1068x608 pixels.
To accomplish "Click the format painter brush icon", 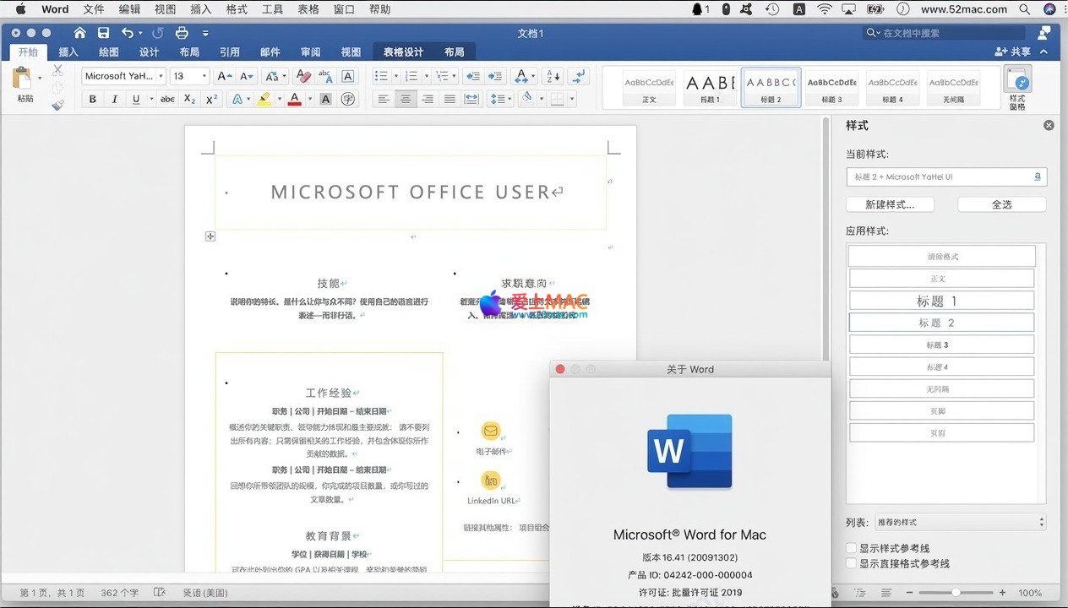I will pos(57,106).
